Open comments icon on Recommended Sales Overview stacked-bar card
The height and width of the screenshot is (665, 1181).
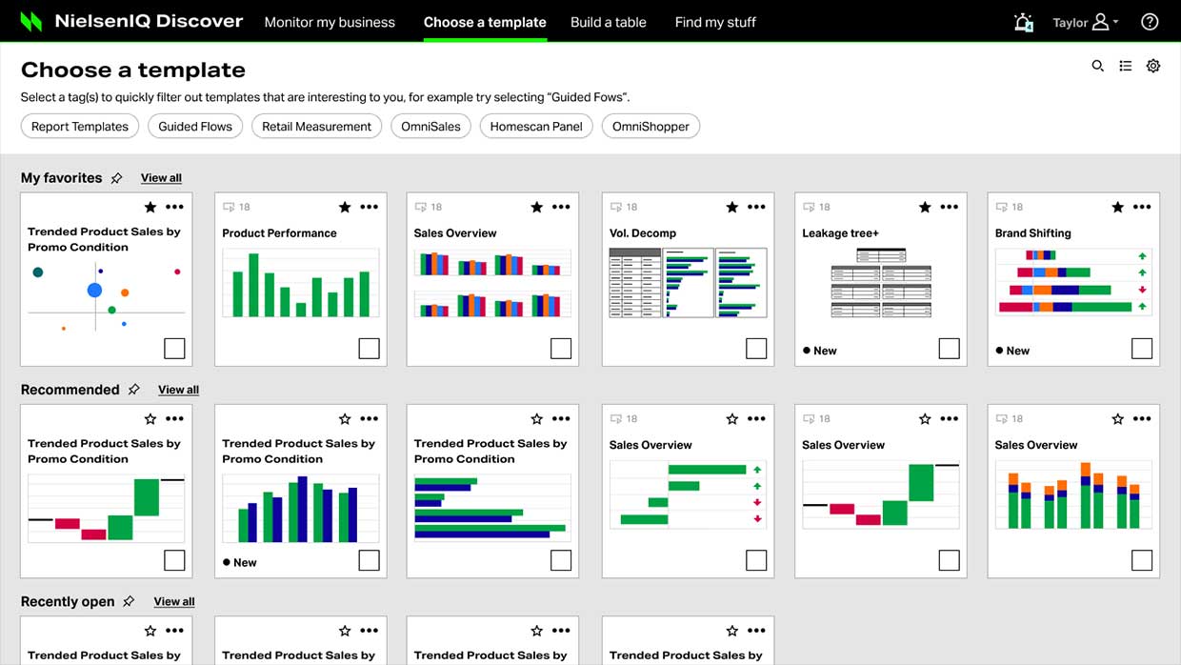pyautogui.click(x=1001, y=418)
